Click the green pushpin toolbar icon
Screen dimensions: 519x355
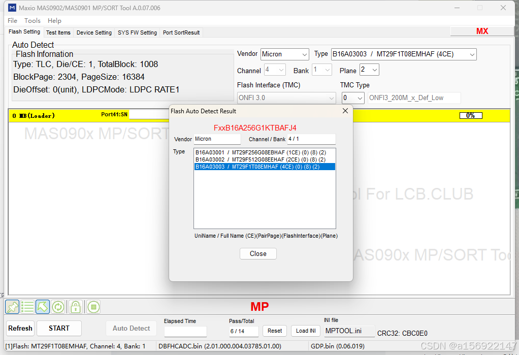(x=12, y=307)
